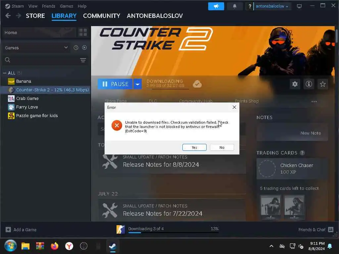Open the View menu

pos(33,6)
